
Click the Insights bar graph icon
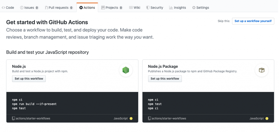click(171, 8)
